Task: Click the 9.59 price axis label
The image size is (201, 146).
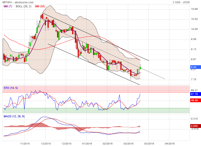Action: coord(193,39)
